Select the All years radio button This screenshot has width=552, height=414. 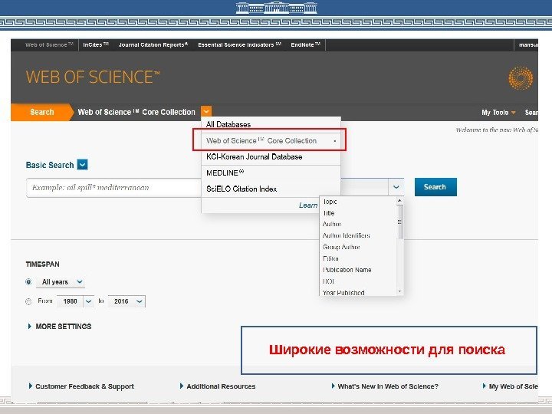pyautogui.click(x=28, y=282)
